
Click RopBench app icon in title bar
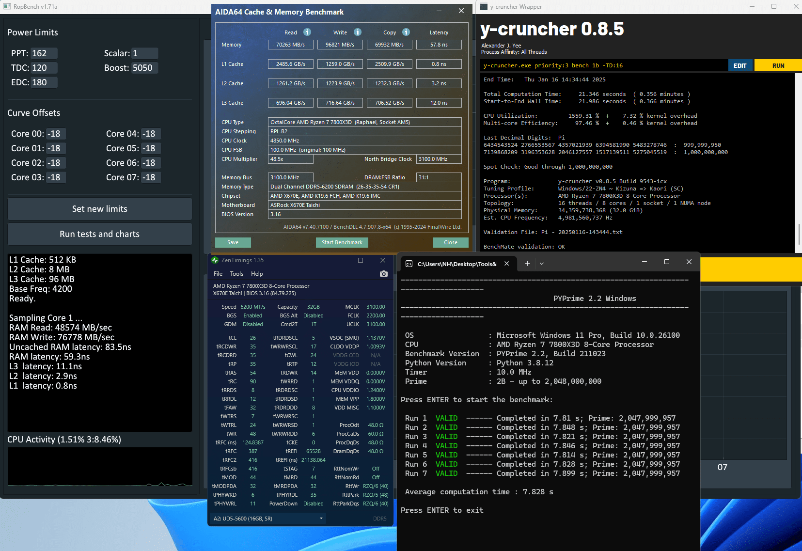point(7,7)
